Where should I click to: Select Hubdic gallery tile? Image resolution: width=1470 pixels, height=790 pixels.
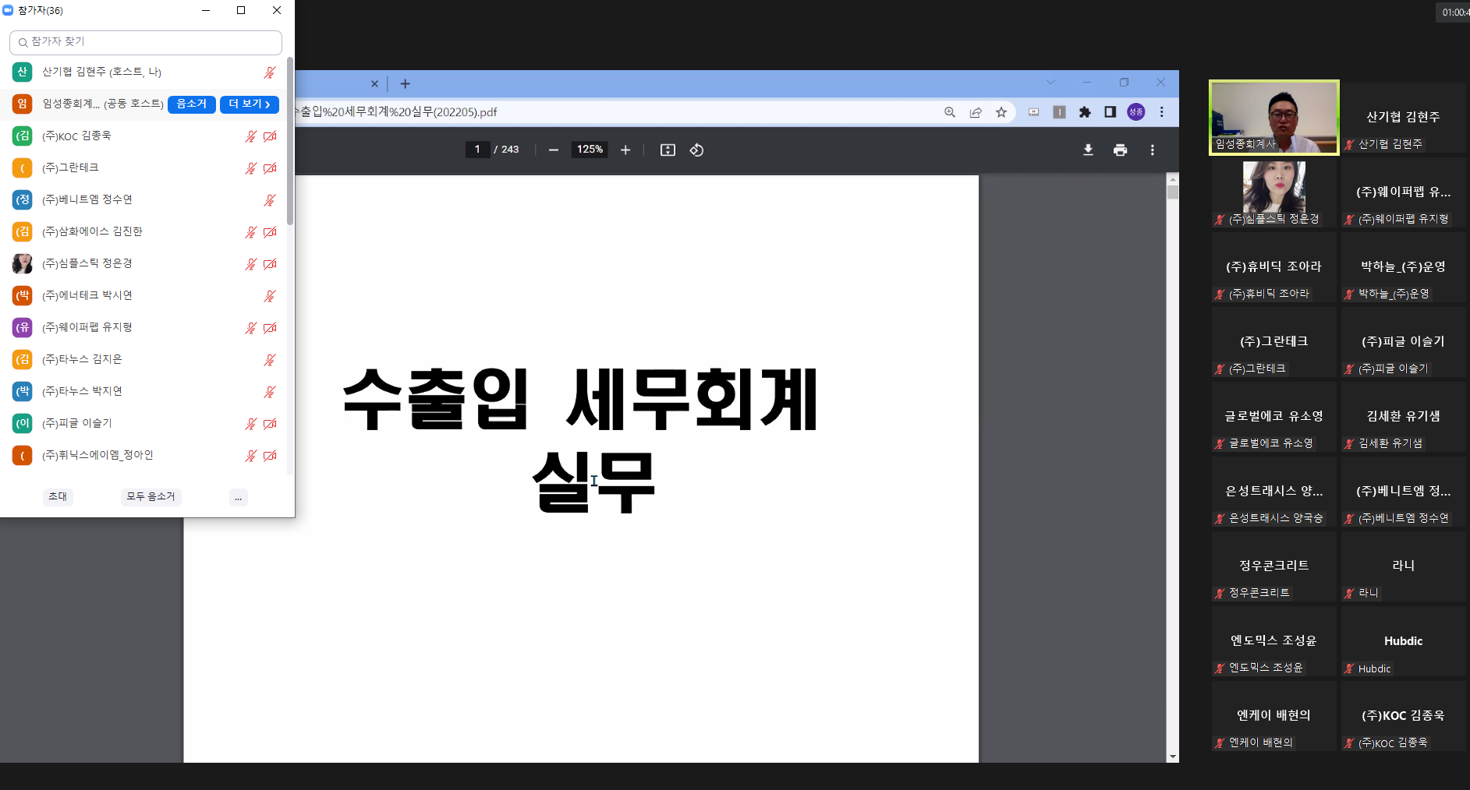coord(1403,641)
